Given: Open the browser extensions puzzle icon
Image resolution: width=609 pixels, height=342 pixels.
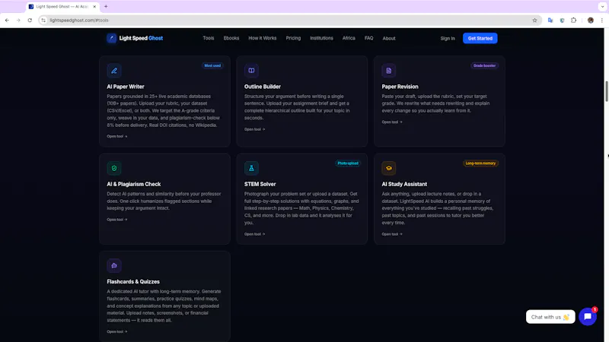Looking at the screenshot, I should point(574,21).
